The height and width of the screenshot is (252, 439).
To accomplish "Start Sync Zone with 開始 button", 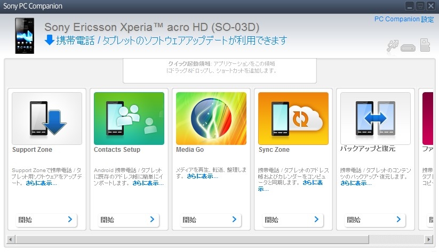I will coord(293,220).
